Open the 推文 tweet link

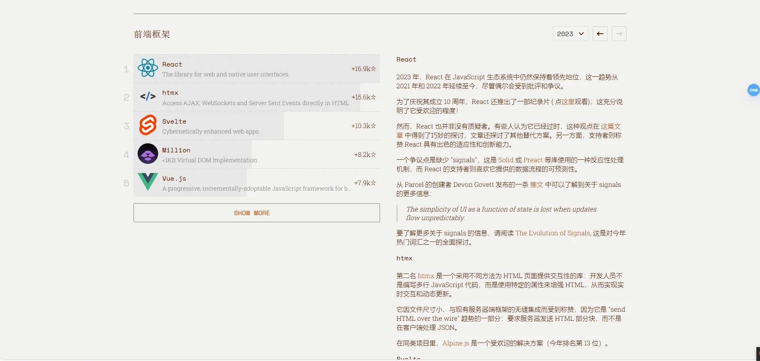pyautogui.click(x=536, y=185)
